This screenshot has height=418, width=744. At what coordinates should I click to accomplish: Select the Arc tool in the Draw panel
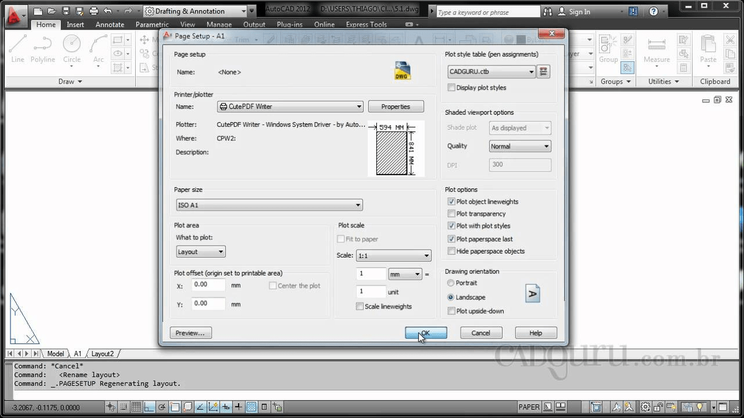(x=99, y=49)
